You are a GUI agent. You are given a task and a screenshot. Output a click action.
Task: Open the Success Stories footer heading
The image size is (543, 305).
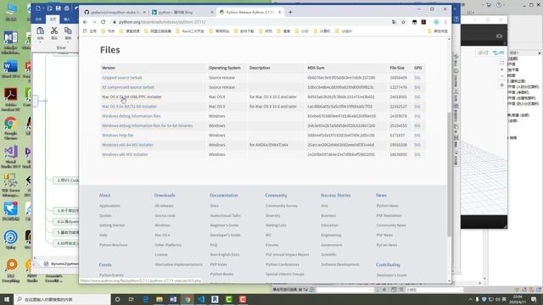[336, 196]
